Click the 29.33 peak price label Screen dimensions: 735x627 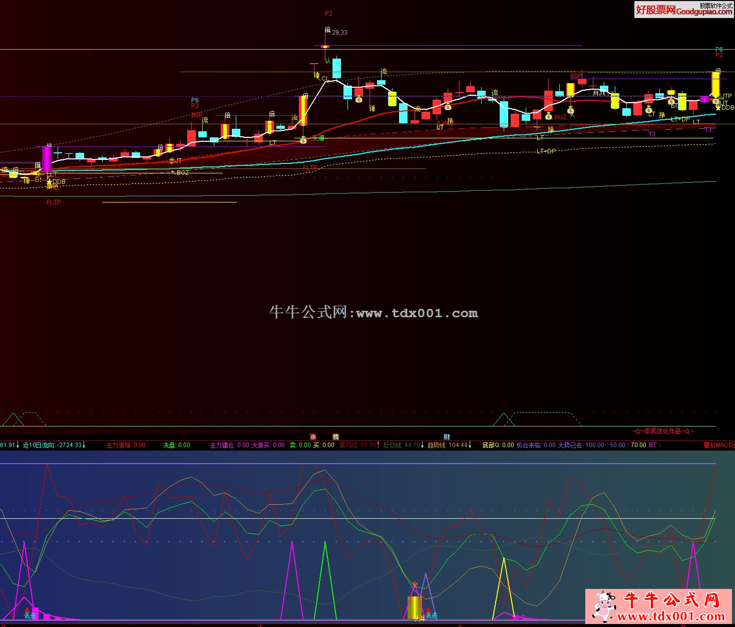tap(339, 32)
